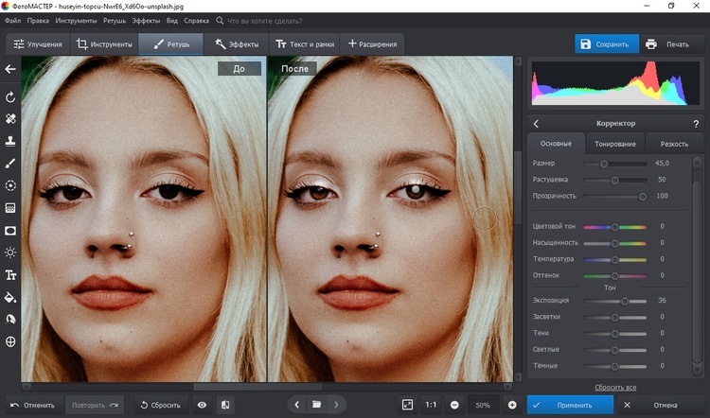Zoom out with the minus button

(x=454, y=405)
